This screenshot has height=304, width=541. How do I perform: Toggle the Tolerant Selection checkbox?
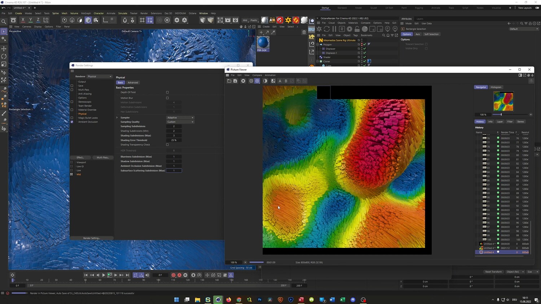[426, 44]
